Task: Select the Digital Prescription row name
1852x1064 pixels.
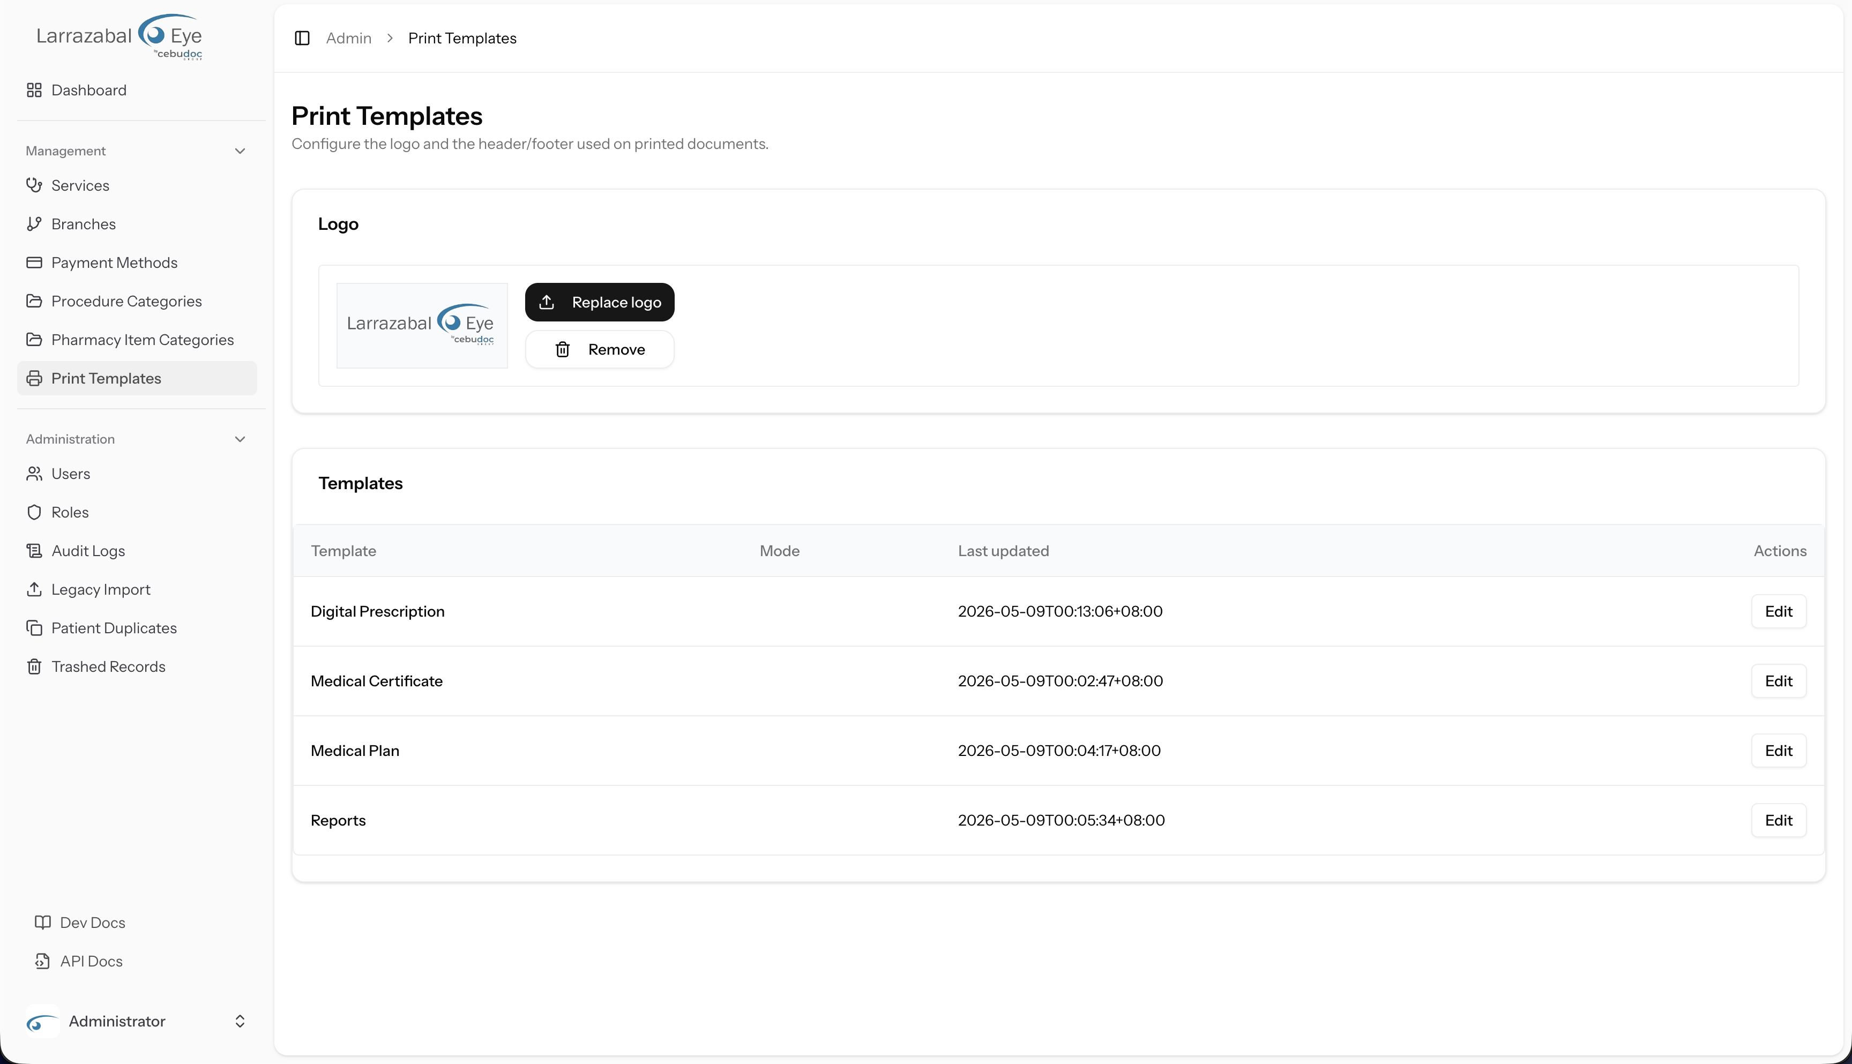Action: (377, 612)
